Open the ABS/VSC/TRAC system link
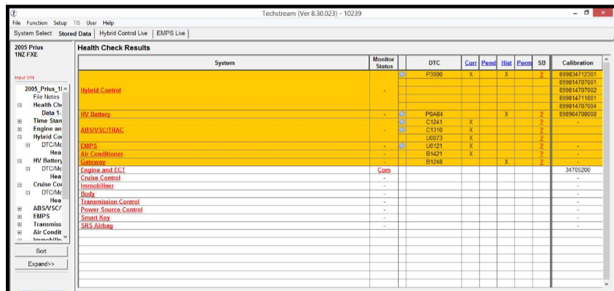 tap(102, 130)
